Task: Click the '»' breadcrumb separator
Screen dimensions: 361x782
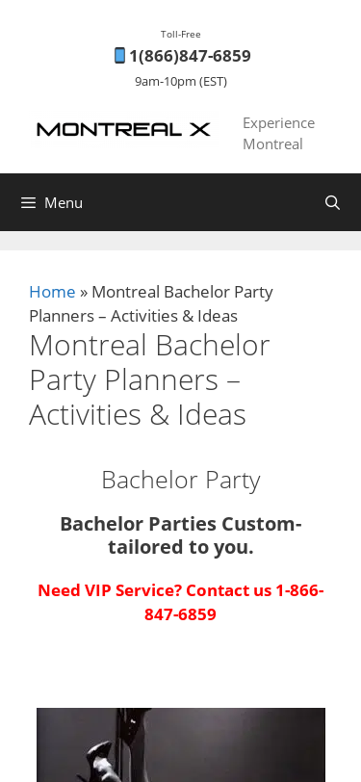Action: 84,292
